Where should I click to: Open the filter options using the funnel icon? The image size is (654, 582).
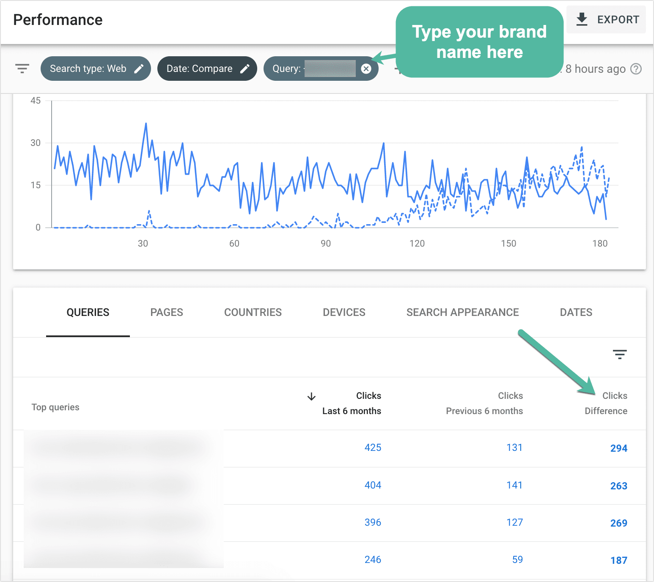pos(22,68)
